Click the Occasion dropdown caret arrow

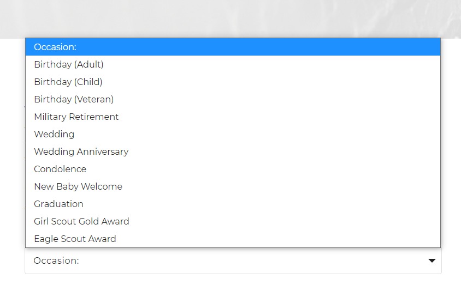[432, 260]
